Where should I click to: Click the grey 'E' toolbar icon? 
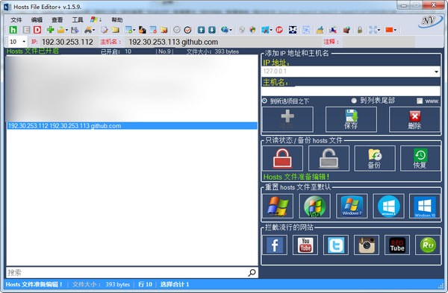coord(26,30)
